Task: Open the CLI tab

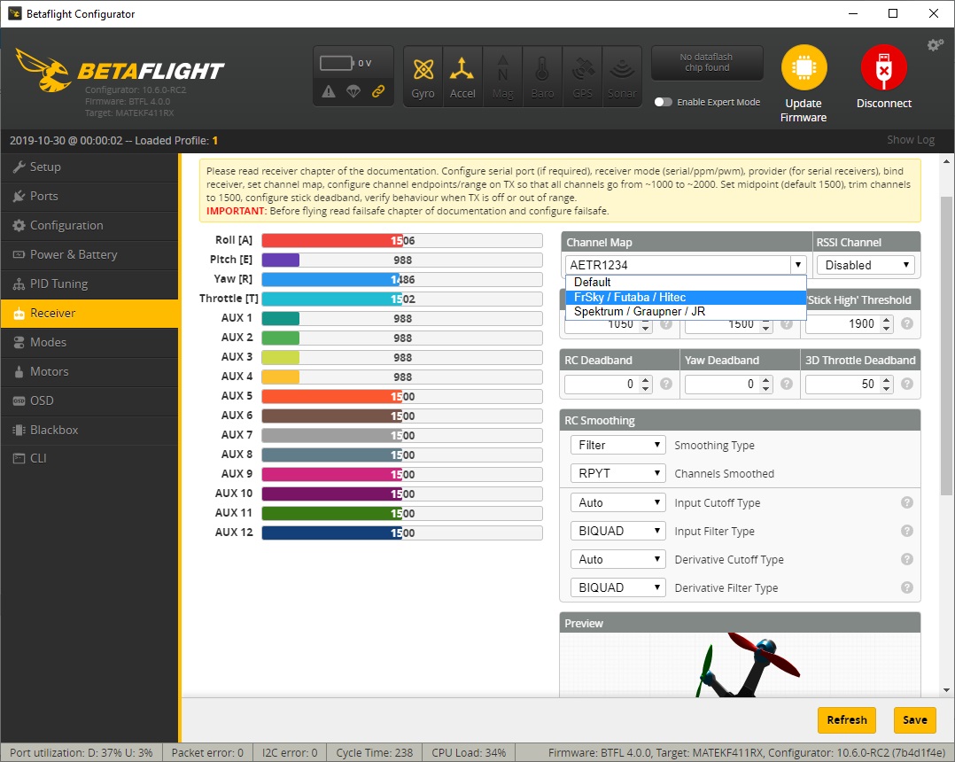Action: point(89,459)
